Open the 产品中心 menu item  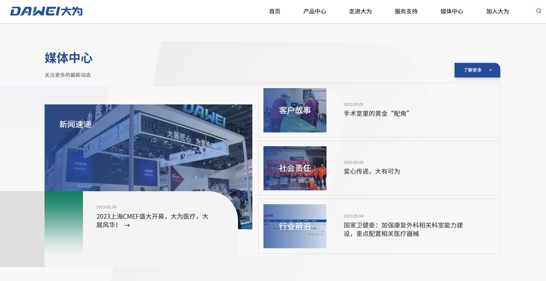click(314, 11)
